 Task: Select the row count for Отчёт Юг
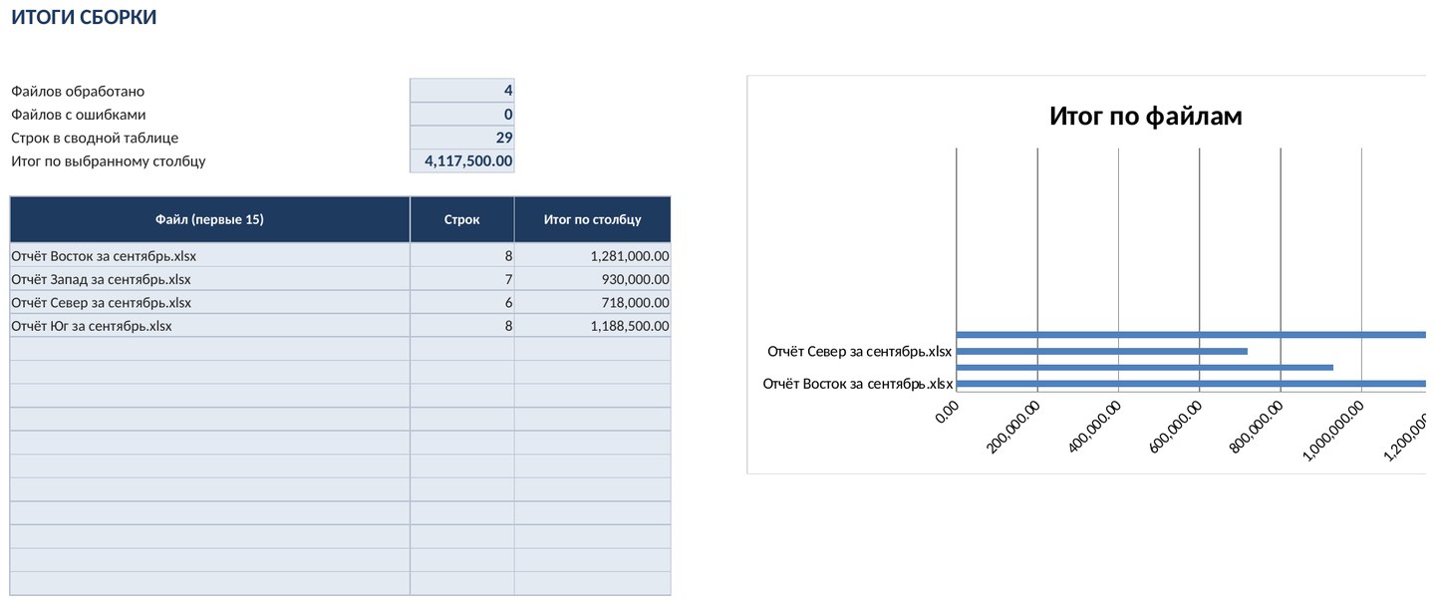(x=462, y=325)
